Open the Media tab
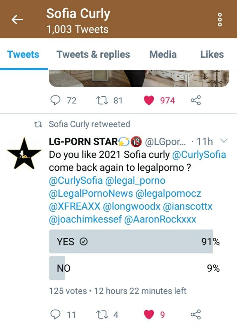The height and width of the screenshot is (328, 237). coord(162,54)
